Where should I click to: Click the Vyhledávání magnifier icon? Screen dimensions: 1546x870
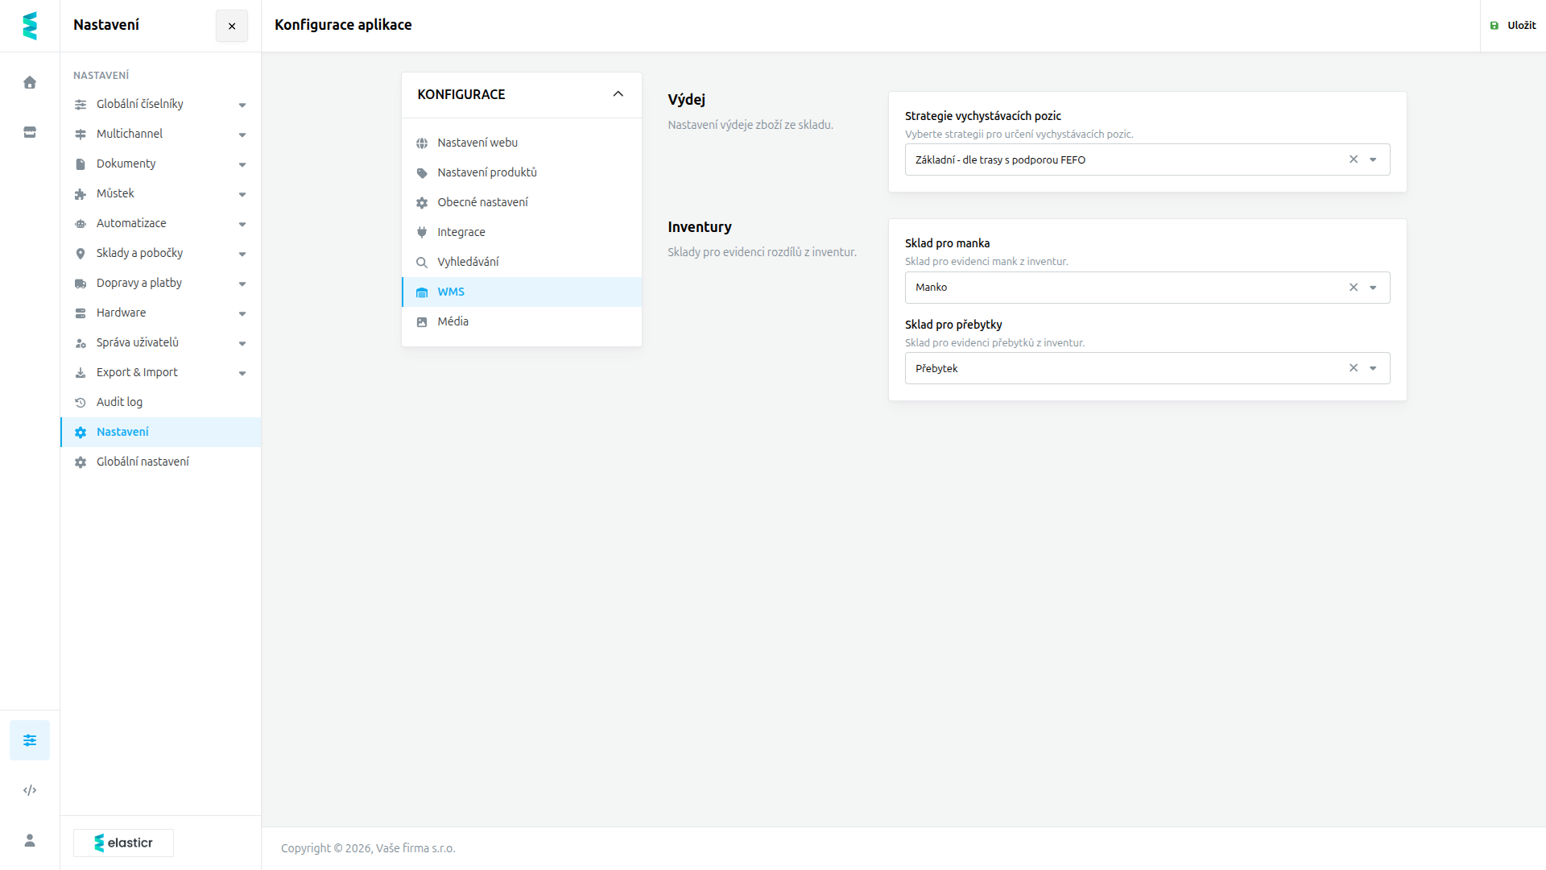(422, 263)
